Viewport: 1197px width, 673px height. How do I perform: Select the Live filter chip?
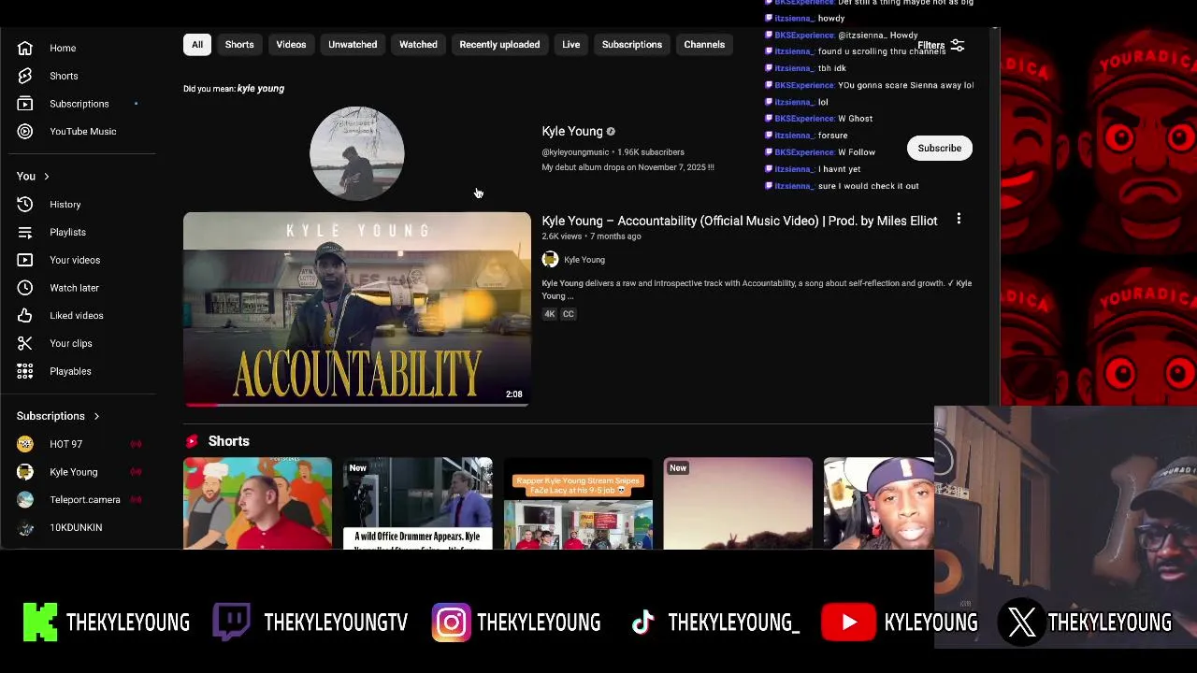pyautogui.click(x=570, y=45)
